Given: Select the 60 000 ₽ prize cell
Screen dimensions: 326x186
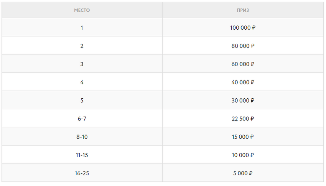Looking at the screenshot, I should click(243, 64).
